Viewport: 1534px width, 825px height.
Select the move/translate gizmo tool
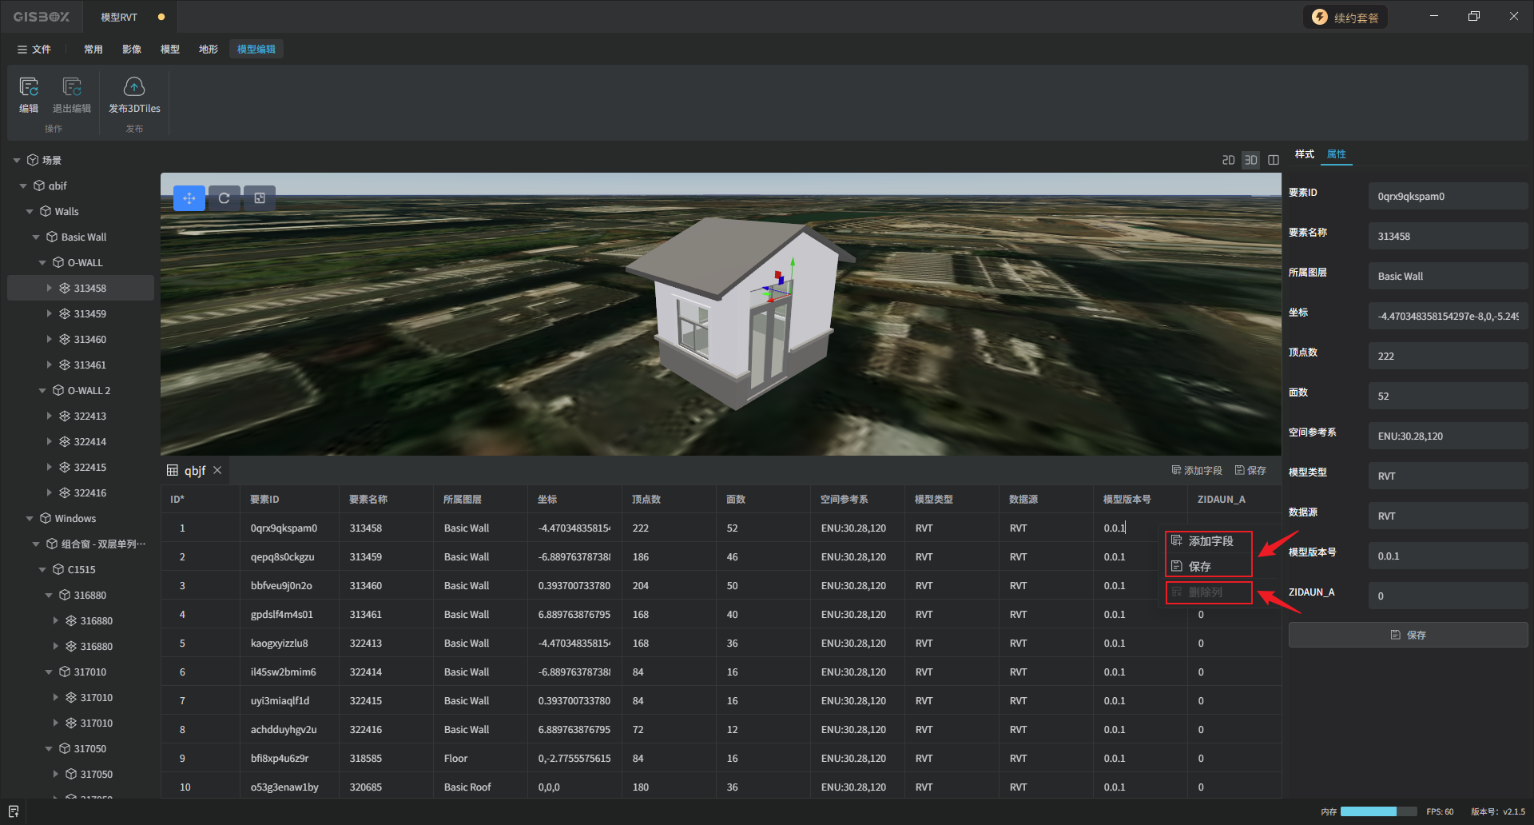(189, 198)
